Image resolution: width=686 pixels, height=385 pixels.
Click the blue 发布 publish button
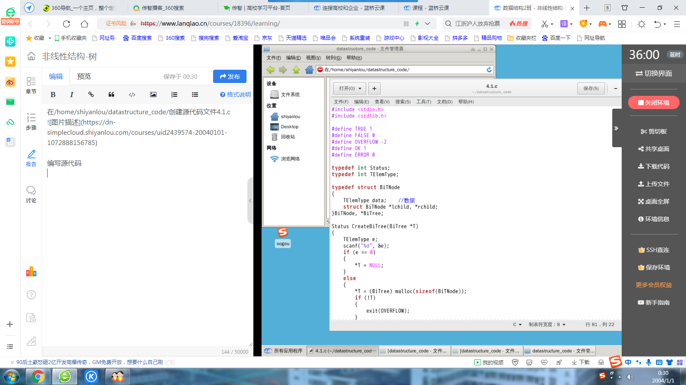tap(230, 77)
